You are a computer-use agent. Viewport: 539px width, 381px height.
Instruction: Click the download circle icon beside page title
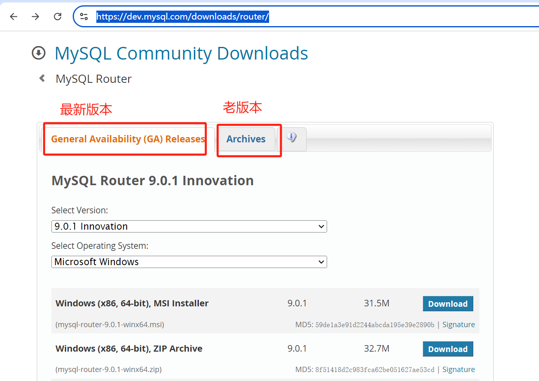pos(39,53)
